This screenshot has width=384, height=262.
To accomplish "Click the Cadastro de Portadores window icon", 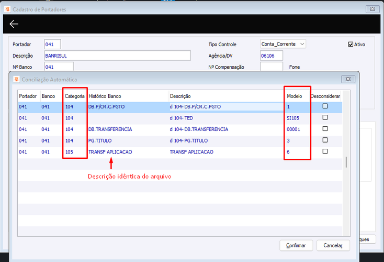I will (7, 9).
